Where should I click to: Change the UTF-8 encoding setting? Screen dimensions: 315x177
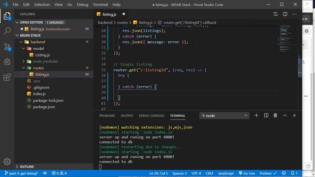pos(196,173)
